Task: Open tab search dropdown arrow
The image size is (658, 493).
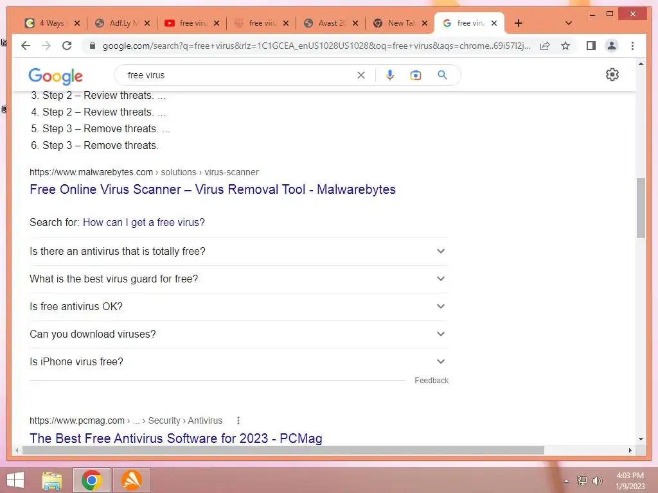Action: coord(569,23)
